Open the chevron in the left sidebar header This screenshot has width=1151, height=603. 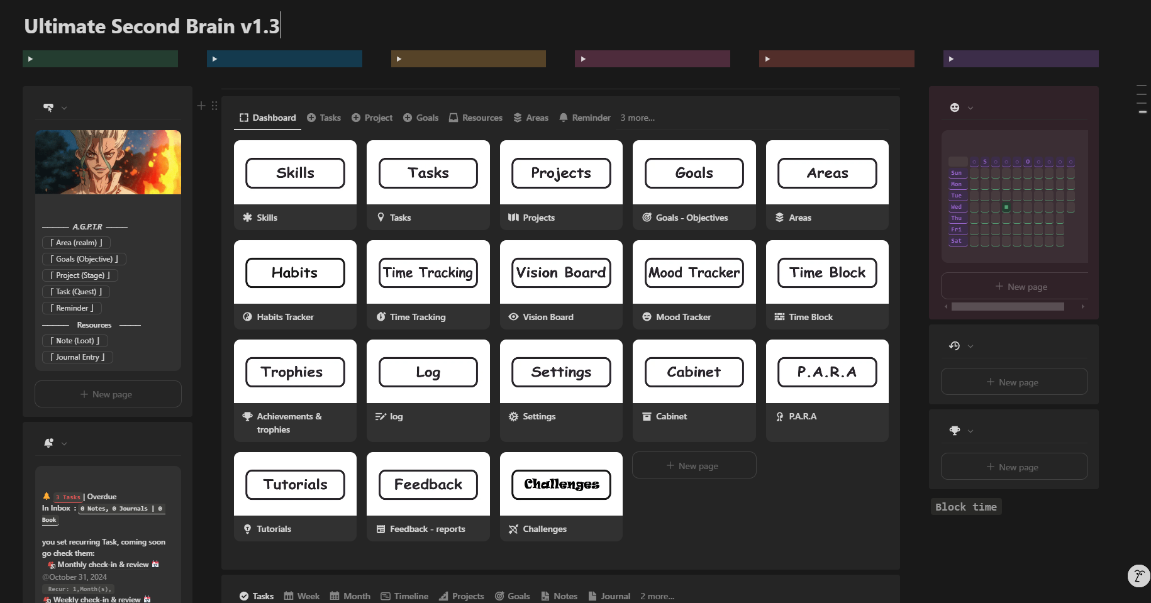click(x=64, y=108)
